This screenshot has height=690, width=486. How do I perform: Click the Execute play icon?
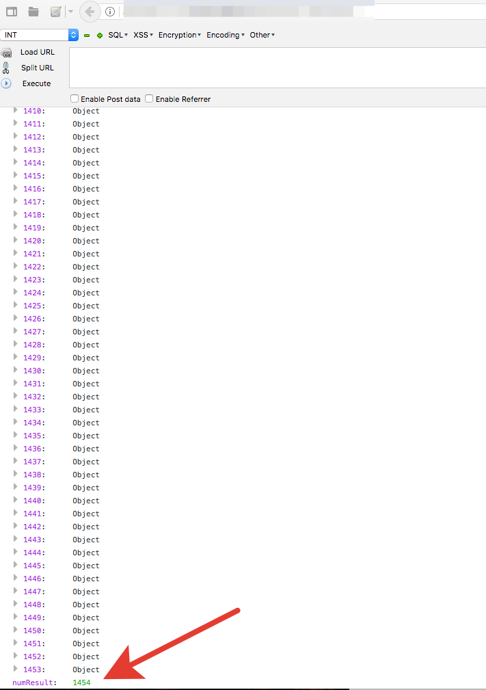(x=6, y=83)
